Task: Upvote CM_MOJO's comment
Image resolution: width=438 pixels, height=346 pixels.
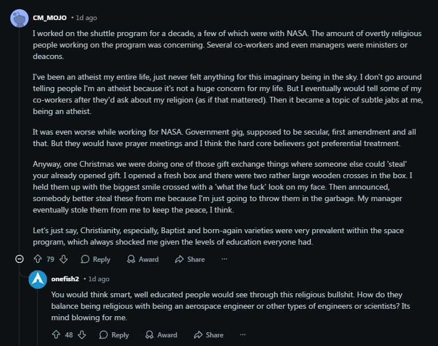Action: click(38, 259)
